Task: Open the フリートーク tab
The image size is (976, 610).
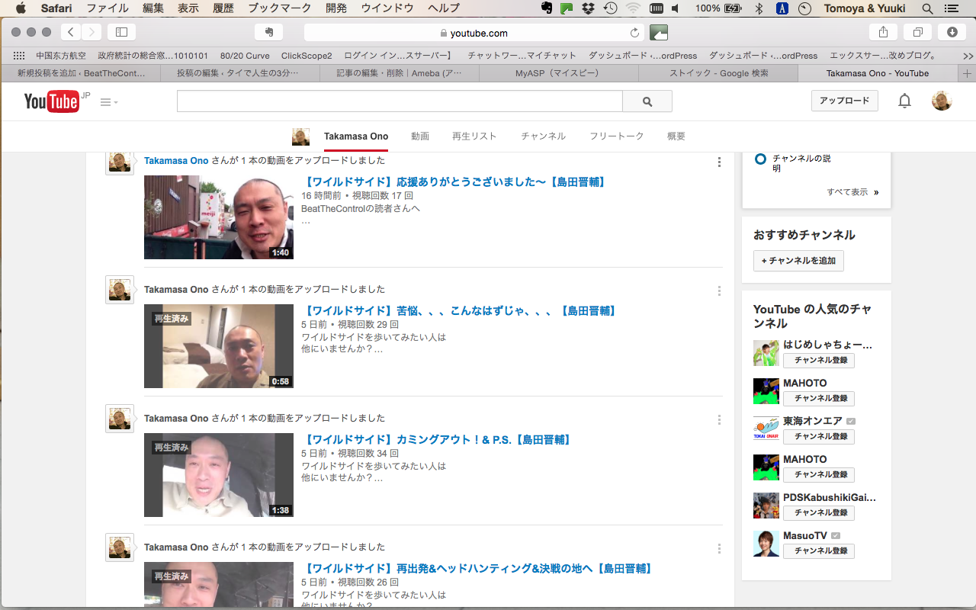Action: 617,136
